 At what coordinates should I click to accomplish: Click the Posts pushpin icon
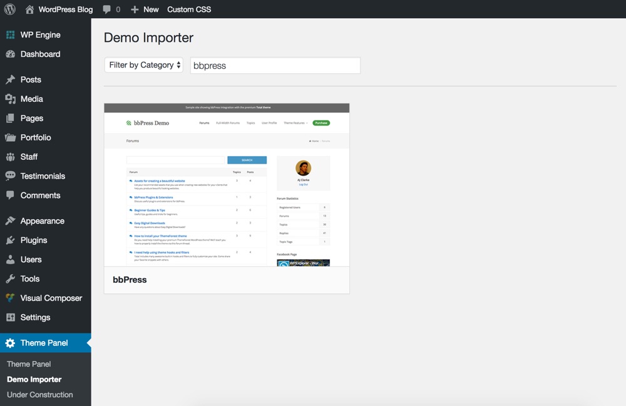pos(11,79)
